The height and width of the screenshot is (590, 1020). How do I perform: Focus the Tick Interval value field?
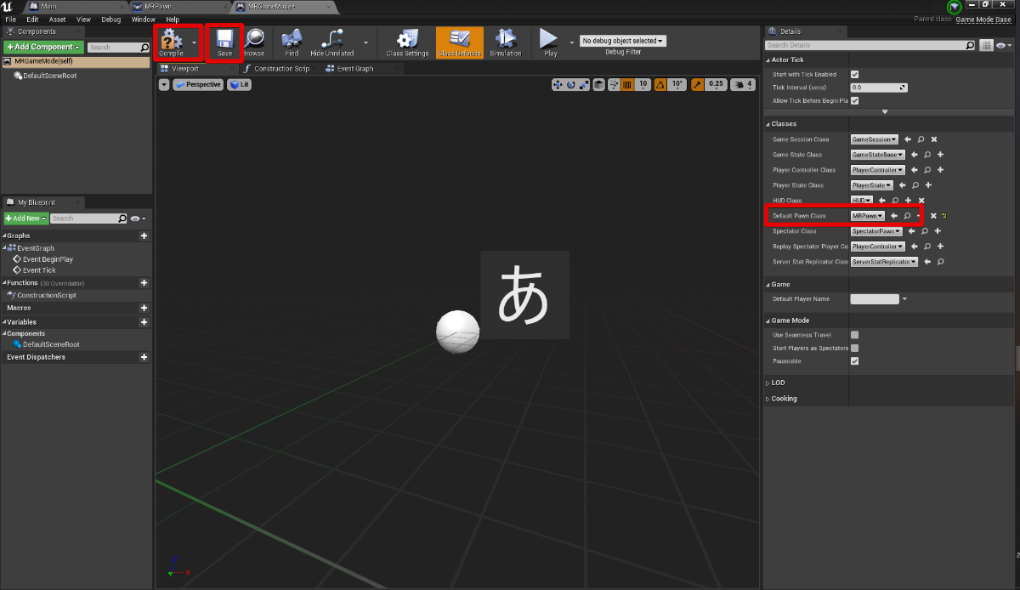(x=879, y=88)
